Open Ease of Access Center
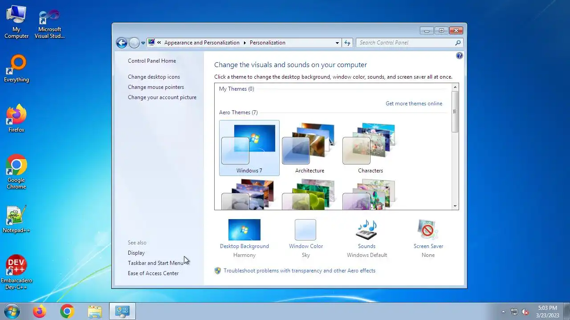Image resolution: width=570 pixels, height=320 pixels. [153, 273]
